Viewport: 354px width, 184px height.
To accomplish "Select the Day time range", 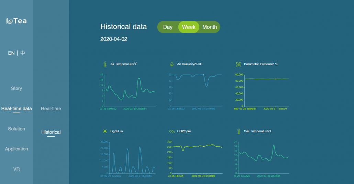I will coord(168,27).
